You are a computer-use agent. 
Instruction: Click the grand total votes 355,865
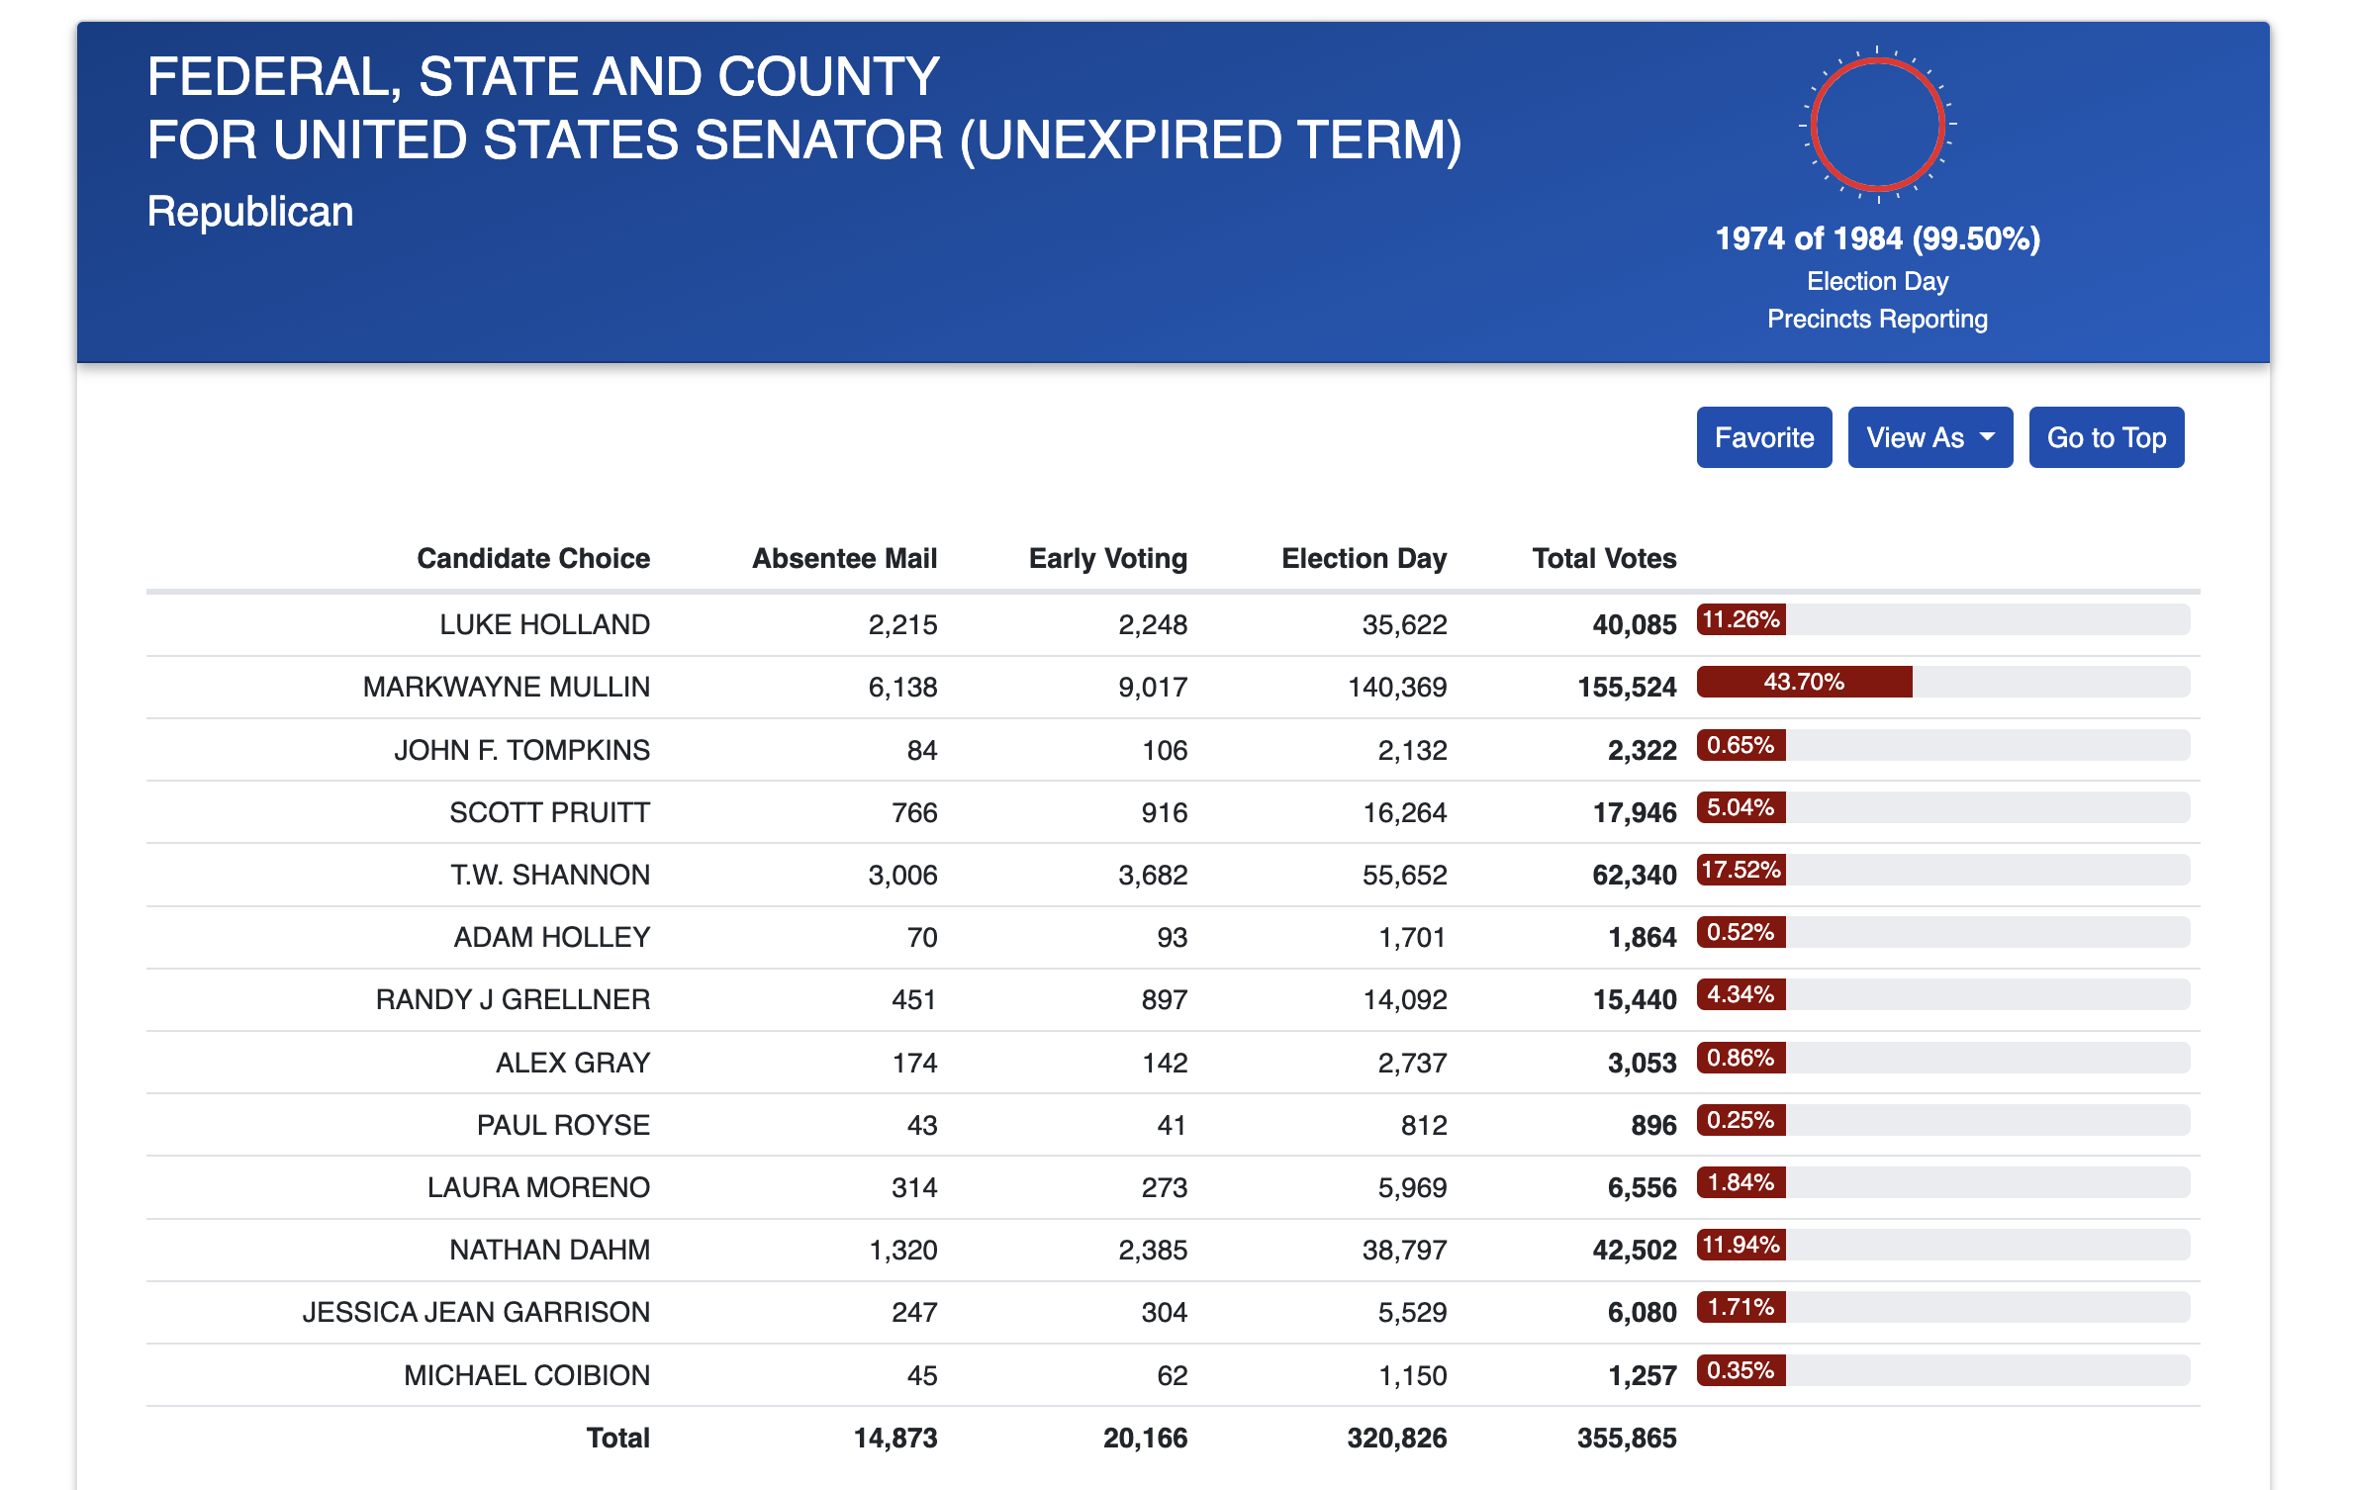[x=1627, y=1438]
